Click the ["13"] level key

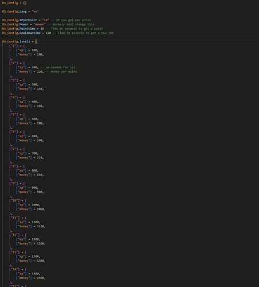[14, 252]
